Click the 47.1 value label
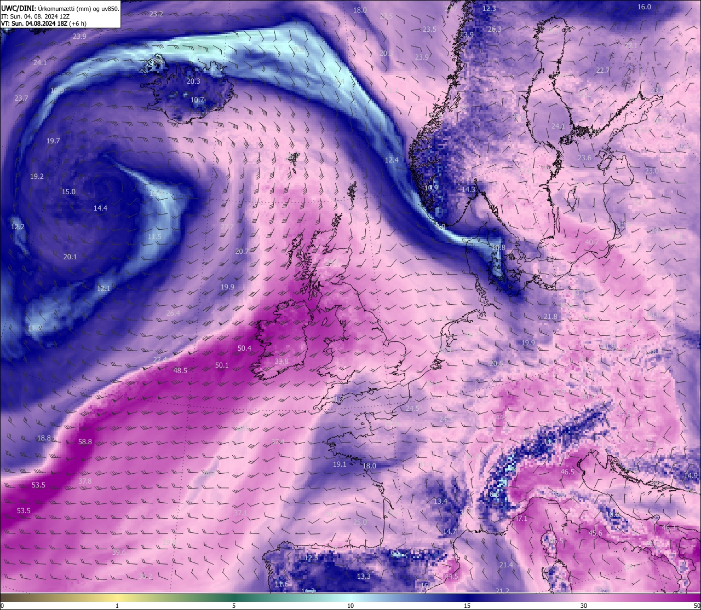Viewport: 701px width, 610px height. (520, 518)
